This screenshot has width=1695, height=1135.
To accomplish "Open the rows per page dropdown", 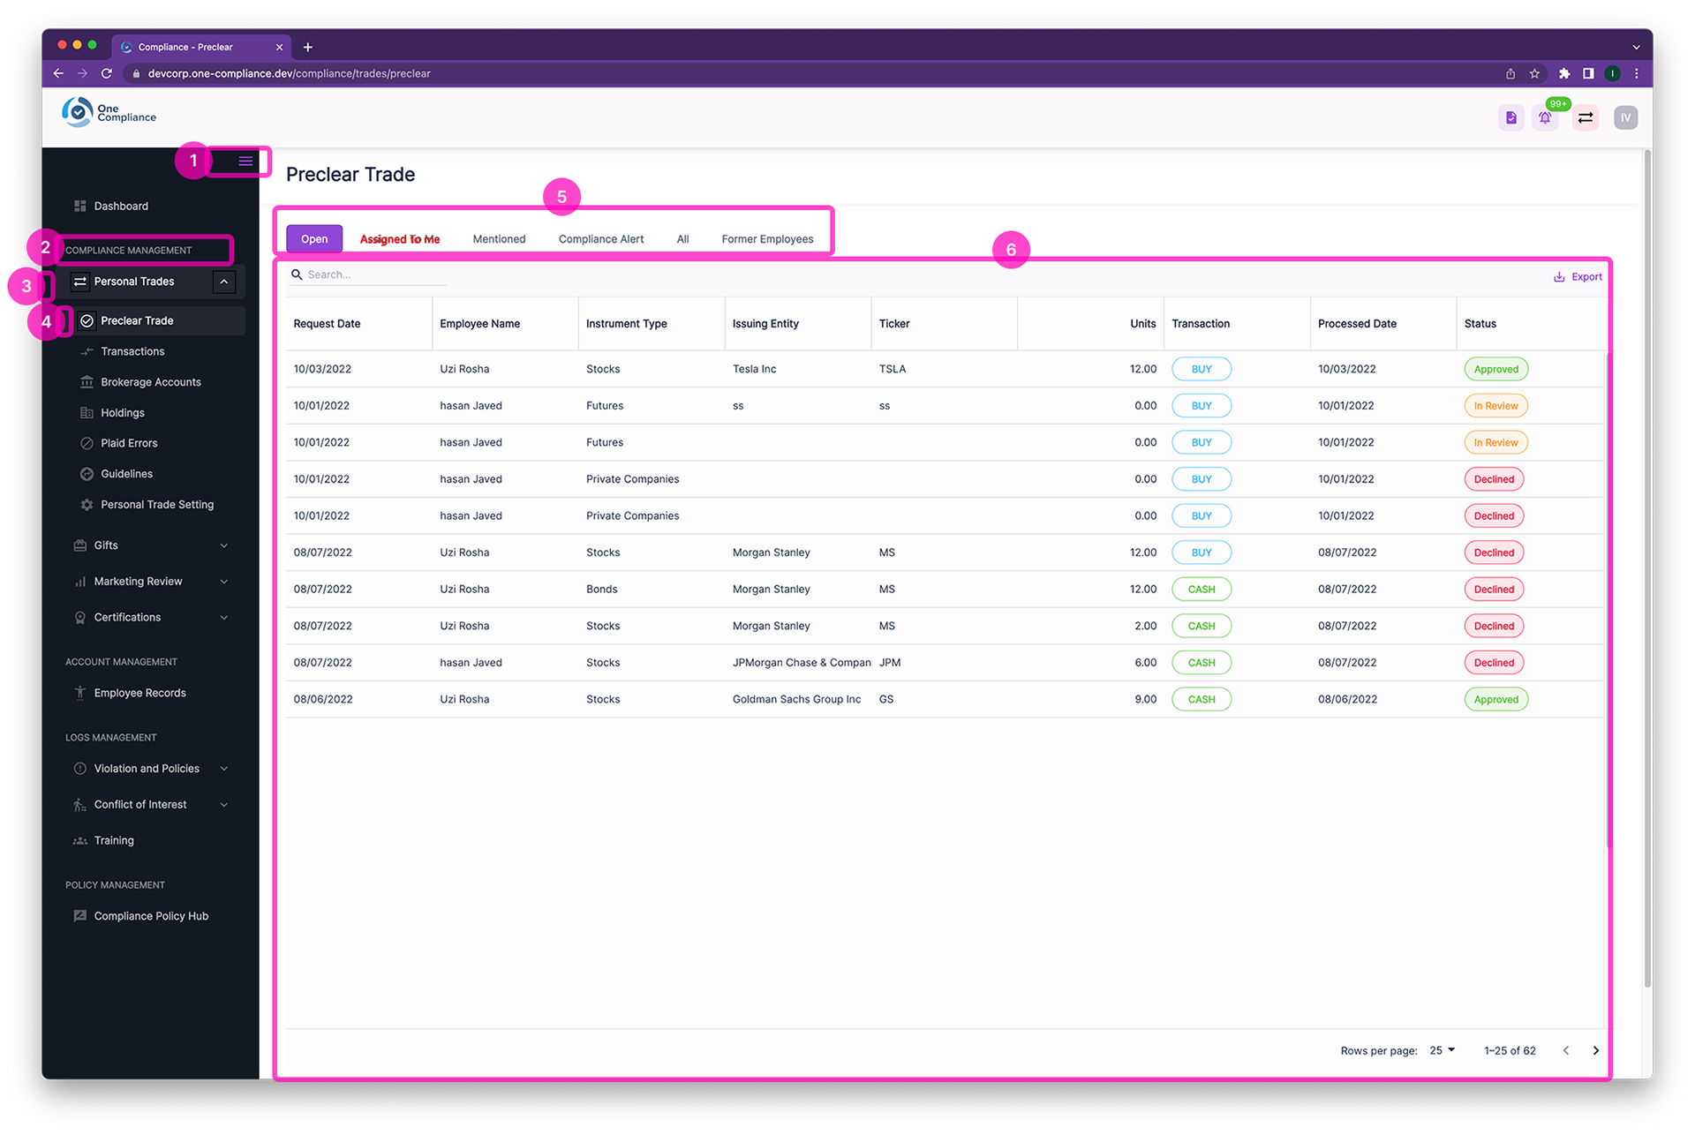I will pos(1443,1050).
